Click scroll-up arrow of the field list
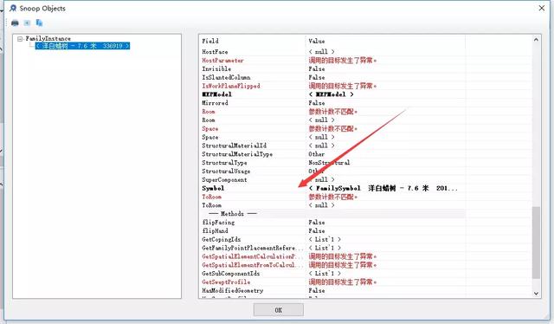Screen dimensions: 554x324 point(536,40)
